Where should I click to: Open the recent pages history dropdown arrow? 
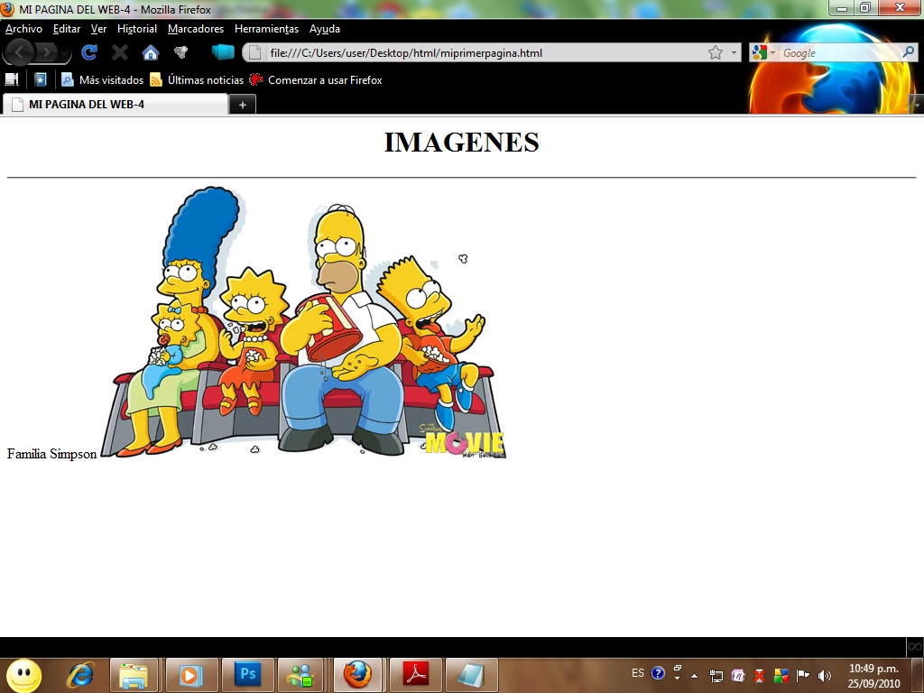[x=65, y=53]
